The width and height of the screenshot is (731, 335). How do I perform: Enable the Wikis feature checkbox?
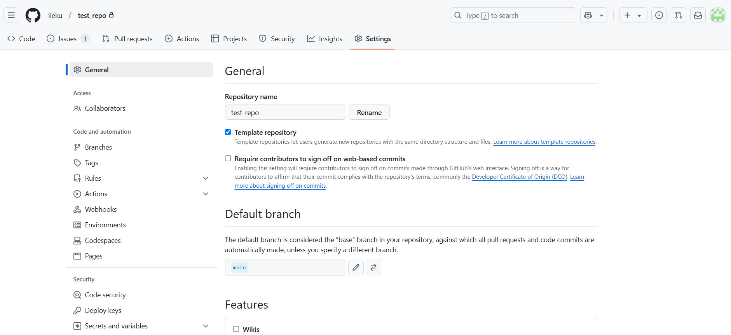tap(236, 329)
